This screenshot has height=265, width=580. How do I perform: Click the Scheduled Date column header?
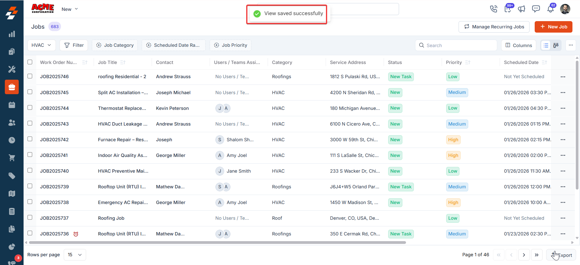[x=521, y=62]
